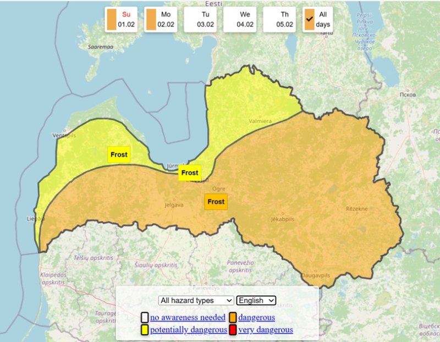The width and height of the screenshot is (440, 342).
Task: Click the orange Frost marker near Ogre
Action: click(x=216, y=201)
